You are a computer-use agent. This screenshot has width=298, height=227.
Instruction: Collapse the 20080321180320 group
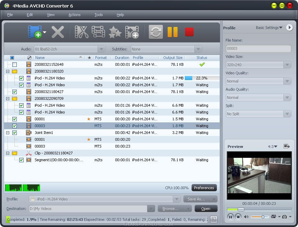click(x=8, y=71)
